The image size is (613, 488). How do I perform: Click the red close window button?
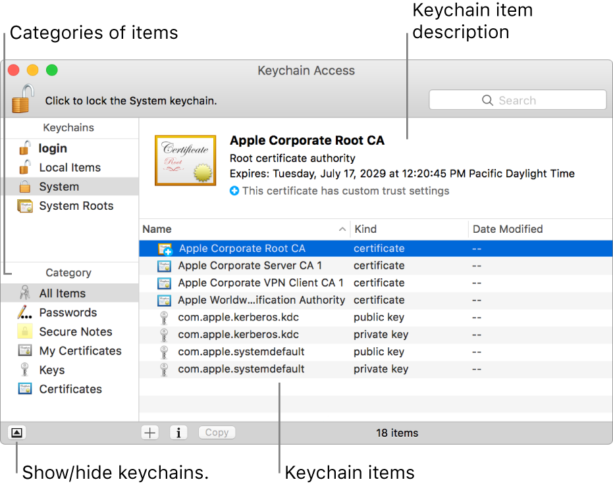14,70
